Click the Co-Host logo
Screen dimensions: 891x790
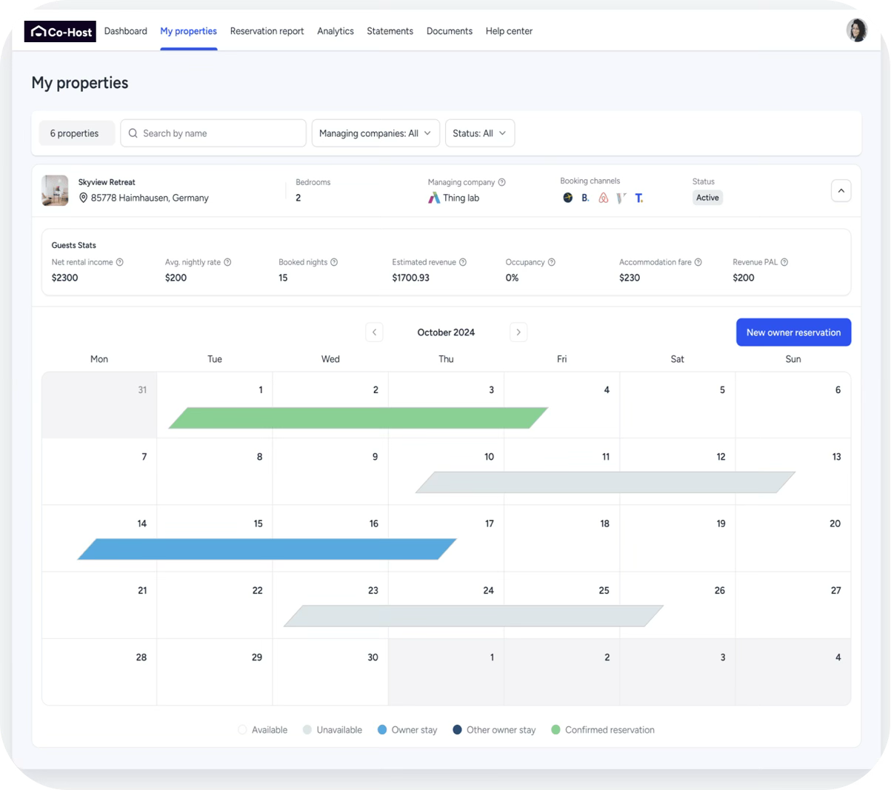[x=60, y=32]
